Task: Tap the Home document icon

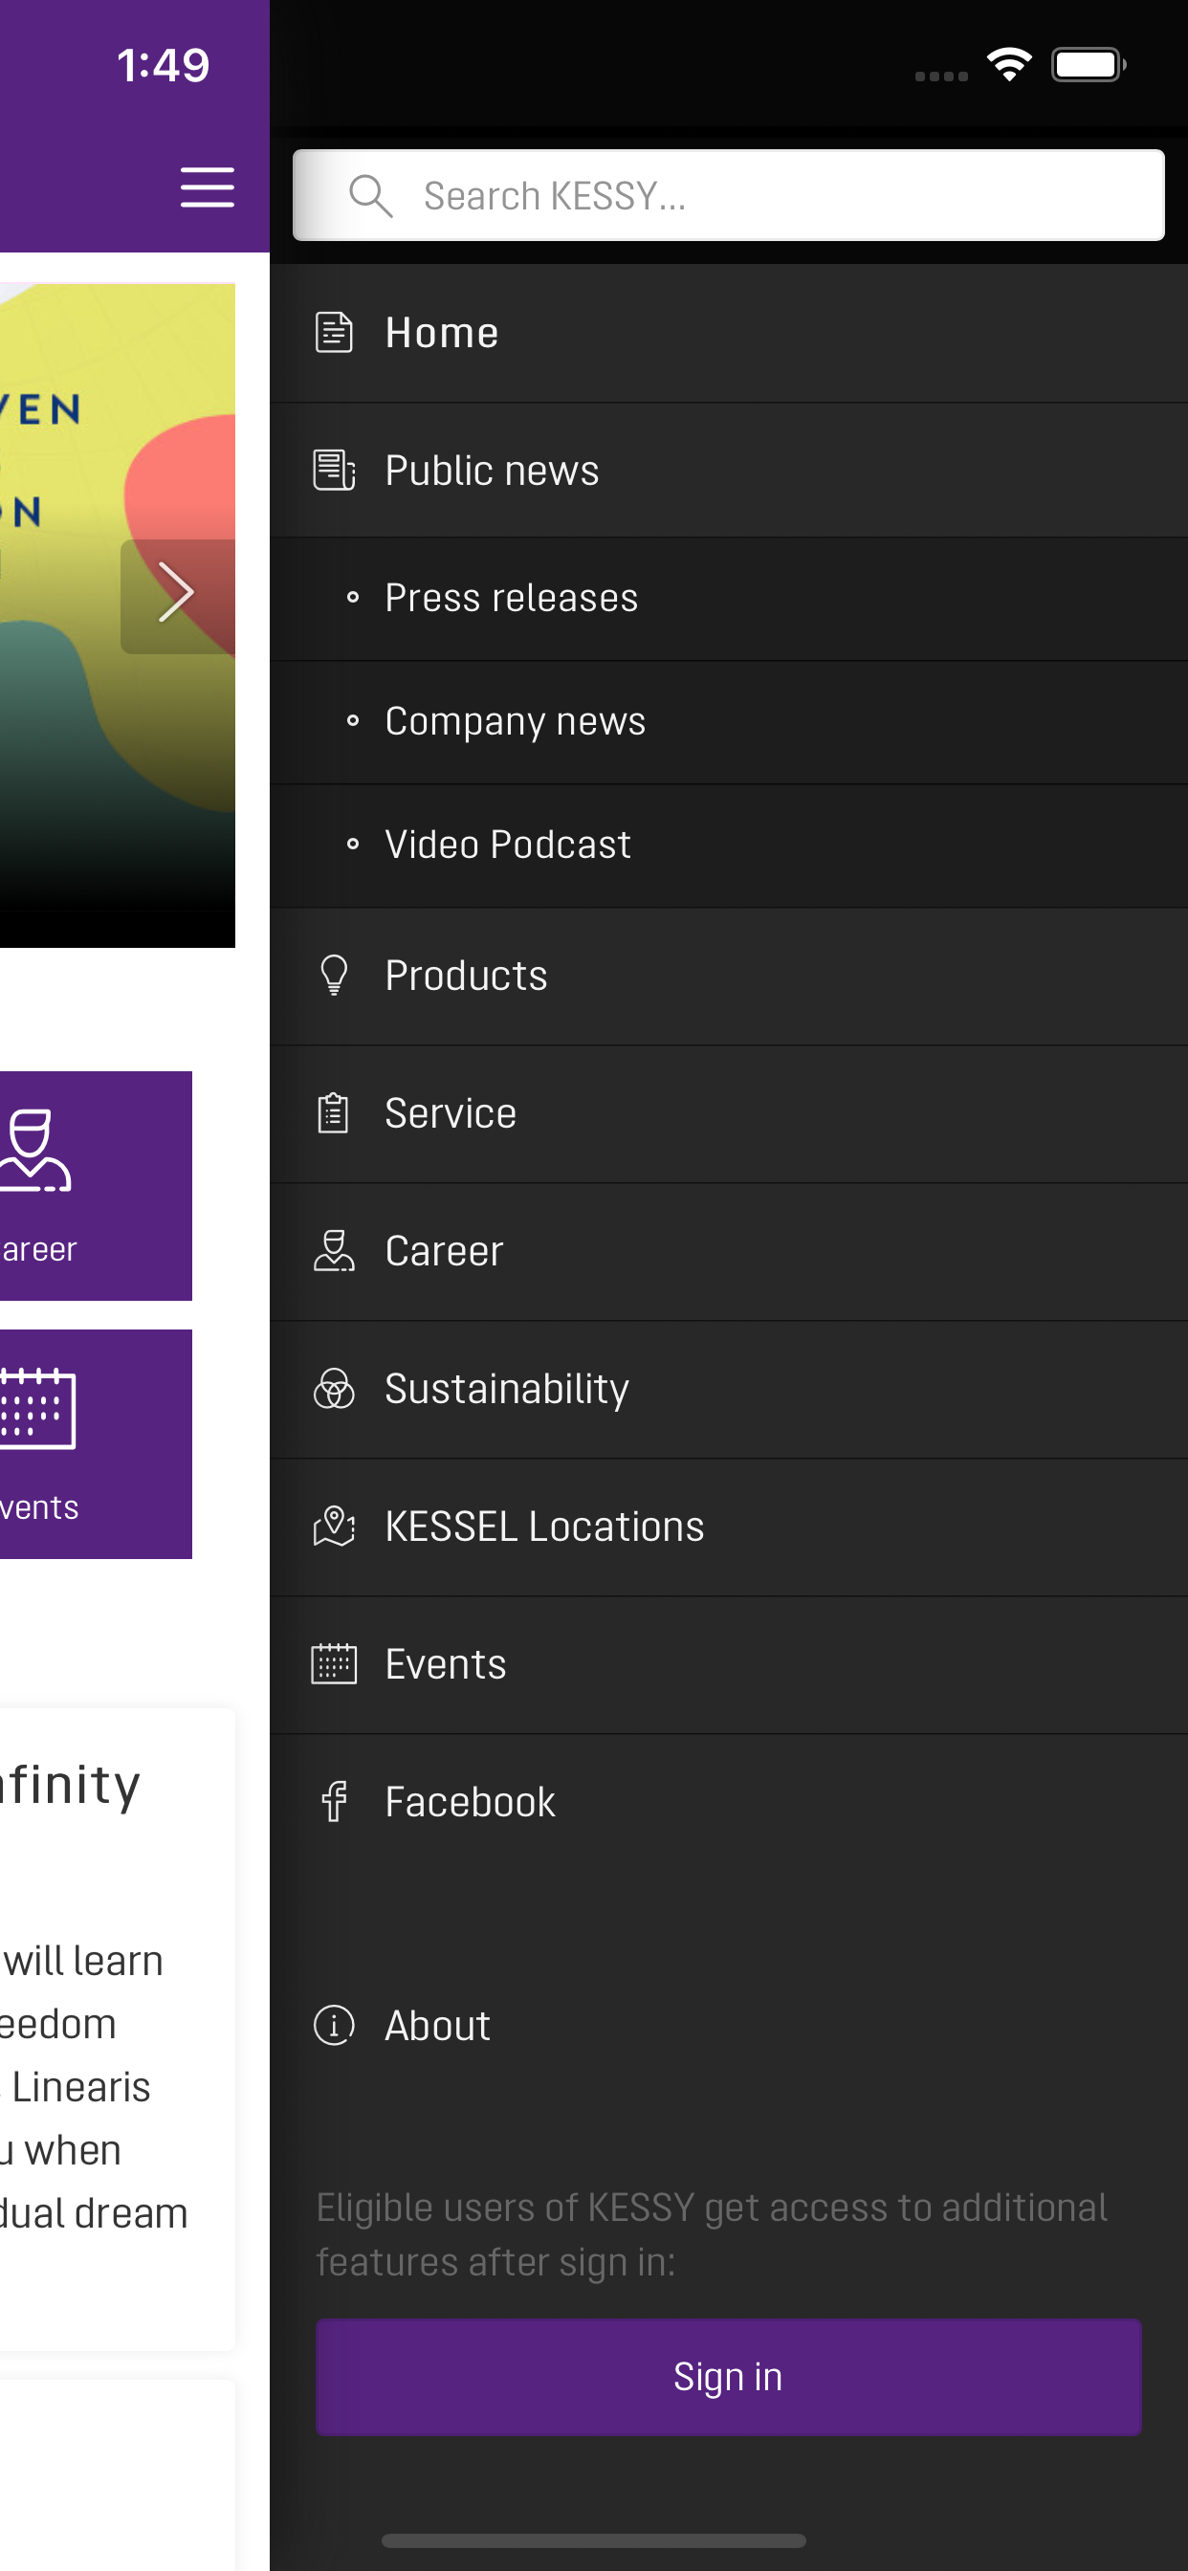Action: click(x=334, y=332)
